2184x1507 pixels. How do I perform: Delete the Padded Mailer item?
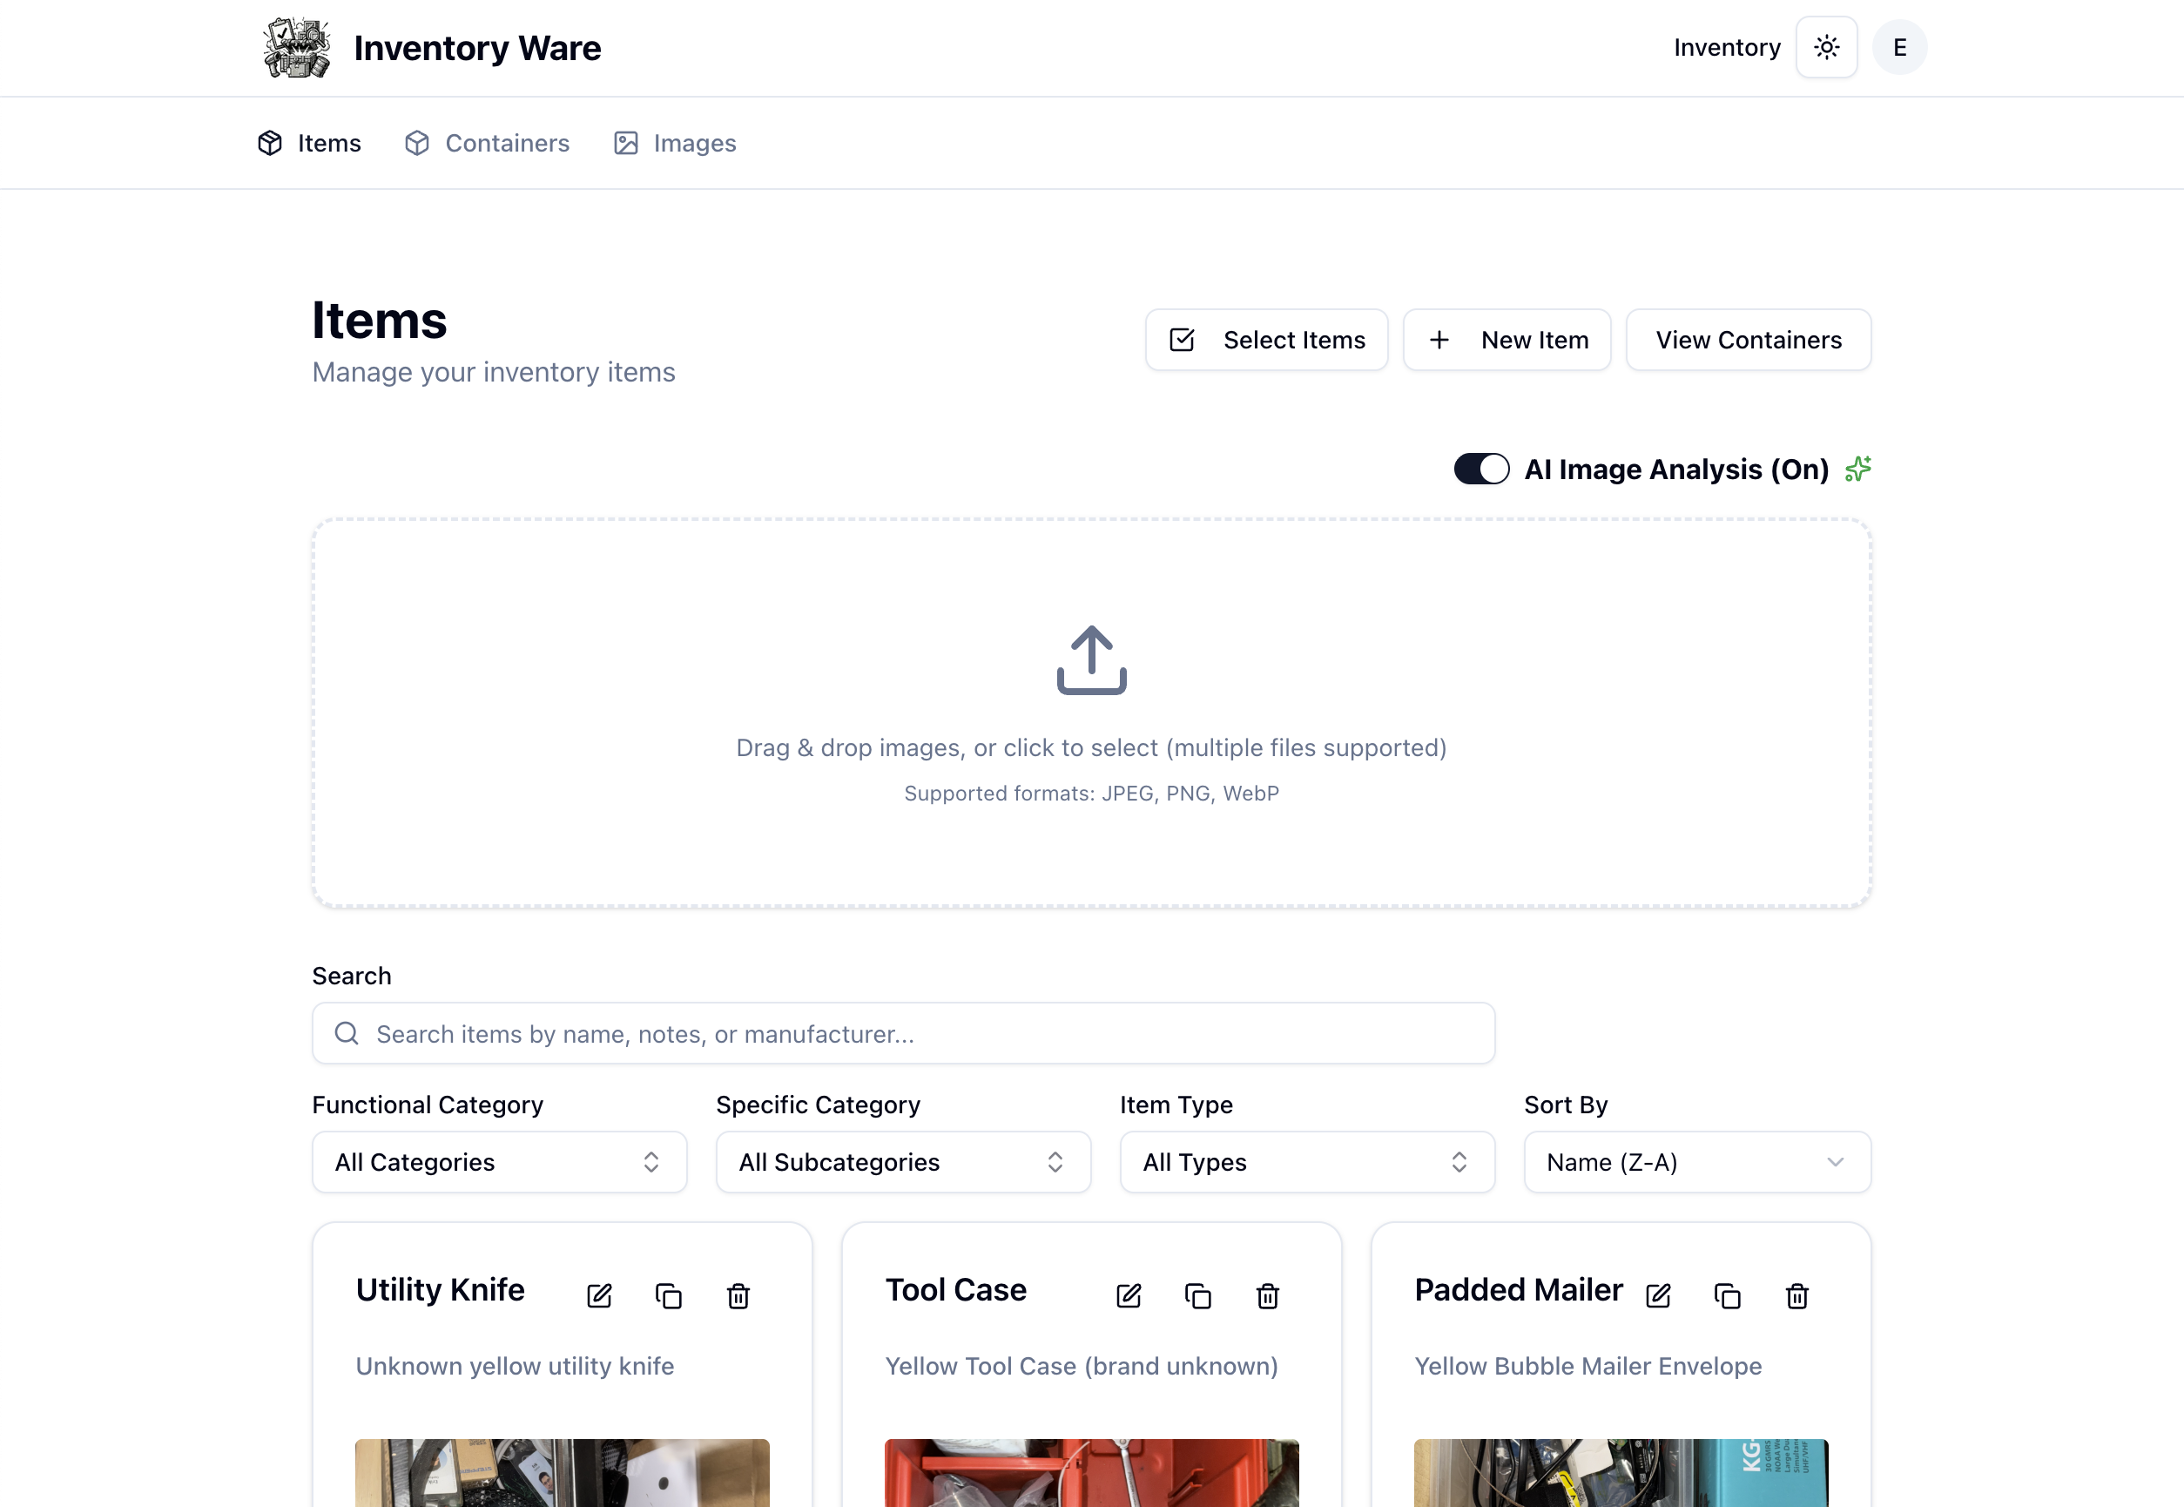pyautogui.click(x=1797, y=1295)
